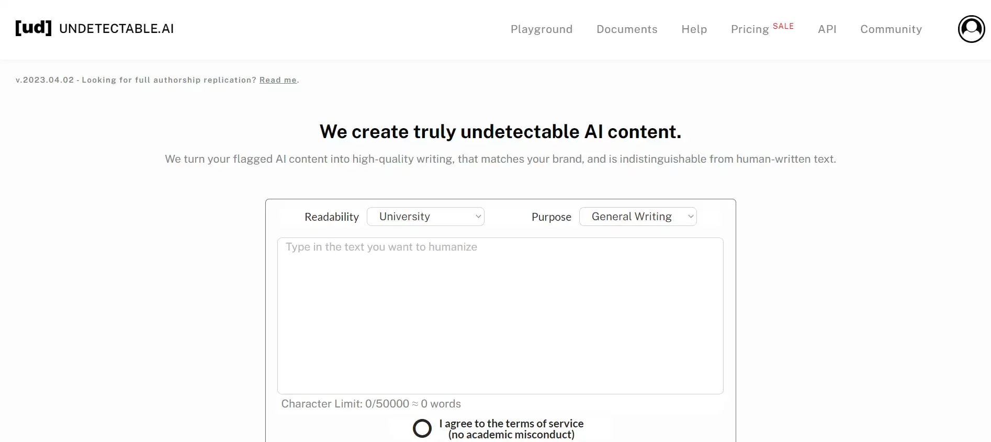Visit the Community section
Image resolution: width=991 pixels, height=442 pixels.
(x=891, y=29)
